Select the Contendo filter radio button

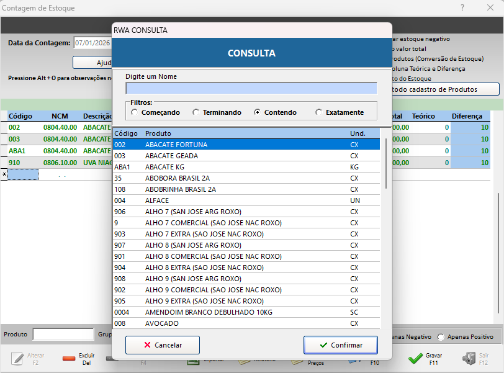pos(258,112)
